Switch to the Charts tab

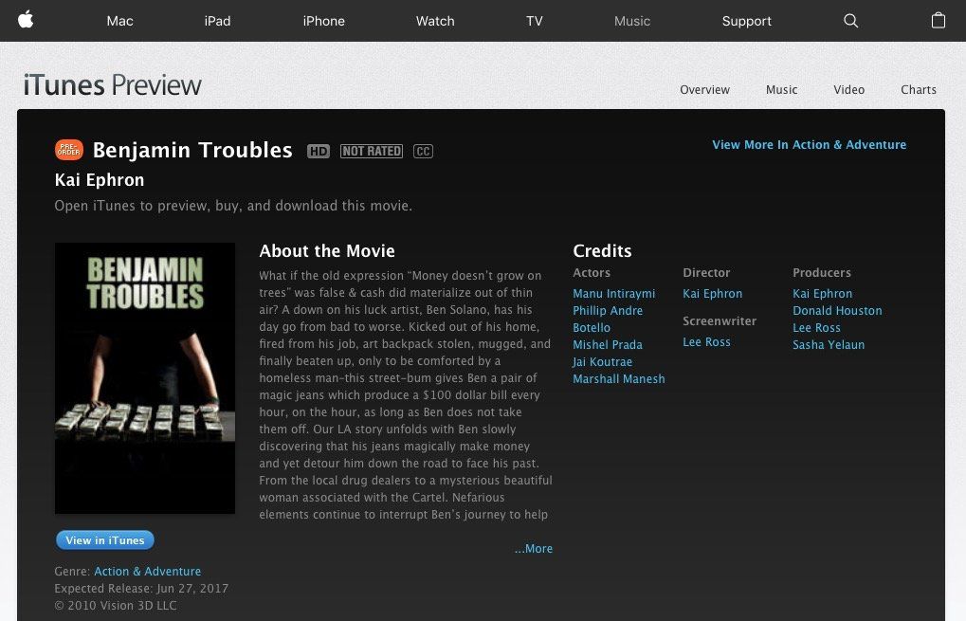click(918, 89)
